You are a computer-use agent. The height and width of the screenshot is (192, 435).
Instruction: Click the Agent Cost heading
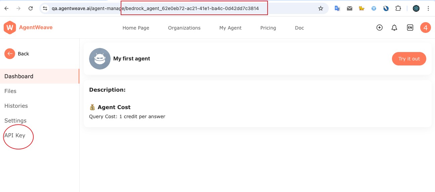pyautogui.click(x=114, y=107)
